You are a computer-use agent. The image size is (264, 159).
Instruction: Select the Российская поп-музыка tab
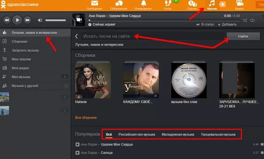[x=137, y=134]
